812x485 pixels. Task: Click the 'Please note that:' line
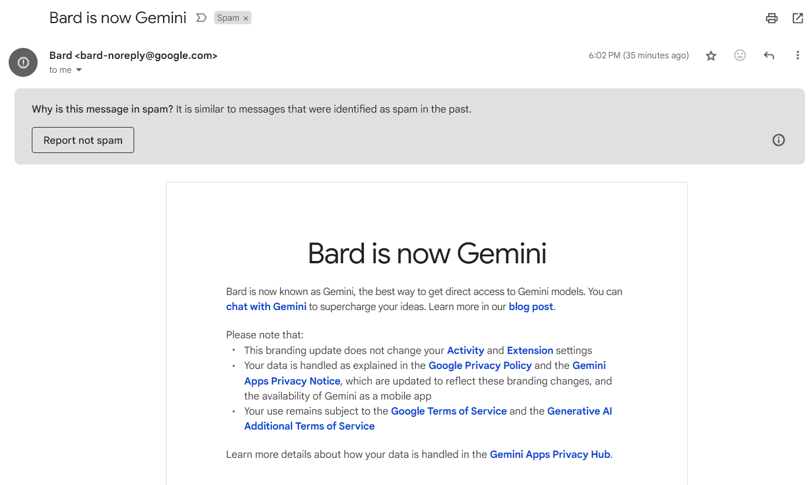[265, 335]
